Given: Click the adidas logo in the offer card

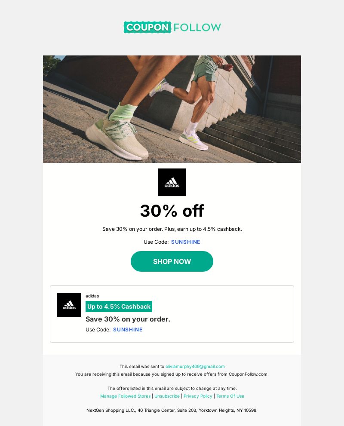Looking at the screenshot, I should [x=69, y=304].
